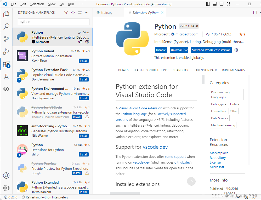
Task: Open the Go menu
Action: (x=62, y=4)
